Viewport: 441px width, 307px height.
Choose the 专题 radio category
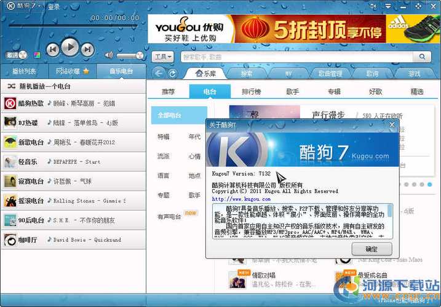click(x=164, y=195)
